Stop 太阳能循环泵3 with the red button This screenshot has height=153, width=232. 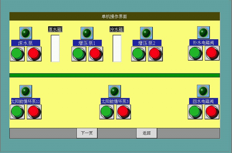click(x=124, y=112)
